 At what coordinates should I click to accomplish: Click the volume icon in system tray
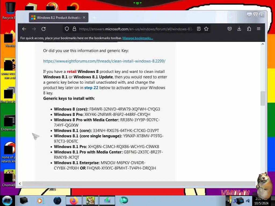(248, 201)
